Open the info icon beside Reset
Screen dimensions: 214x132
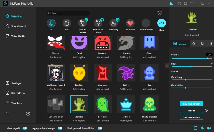tap(206, 110)
